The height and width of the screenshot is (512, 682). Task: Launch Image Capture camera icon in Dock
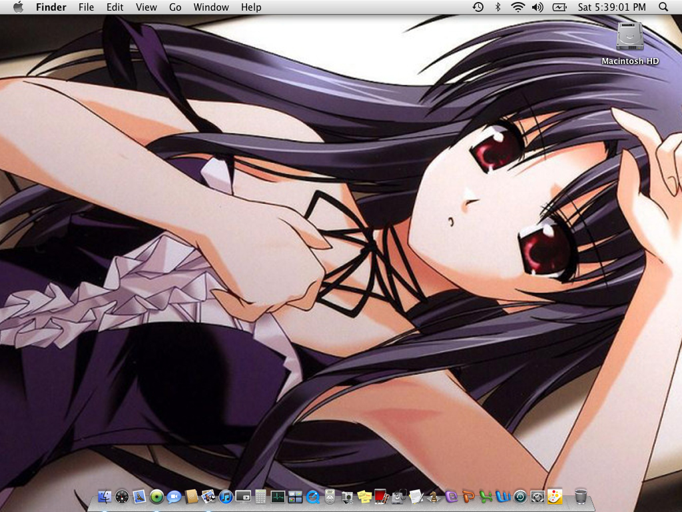(x=347, y=497)
